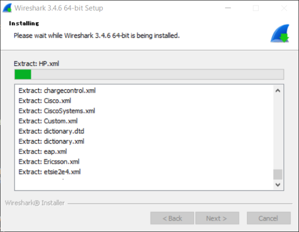
Task: Click the green installation progress bar
Action: pyautogui.click(x=149, y=75)
